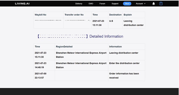Click the blue Store button

[127, 4]
